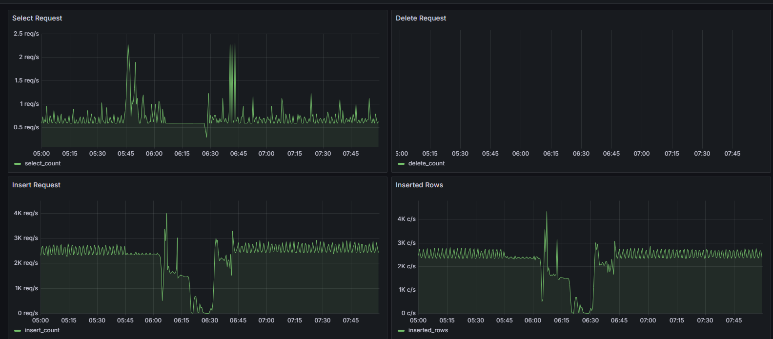This screenshot has width=773, height=339.
Task: Toggle the select_count series legend label
Action: coord(42,163)
